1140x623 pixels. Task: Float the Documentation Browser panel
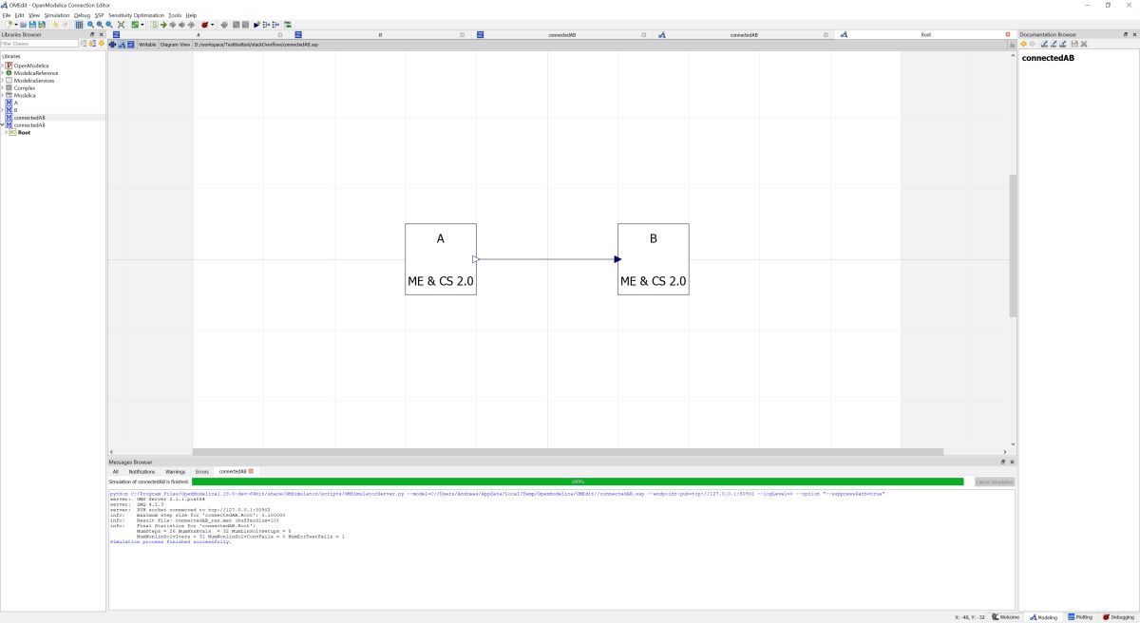tap(1126, 34)
